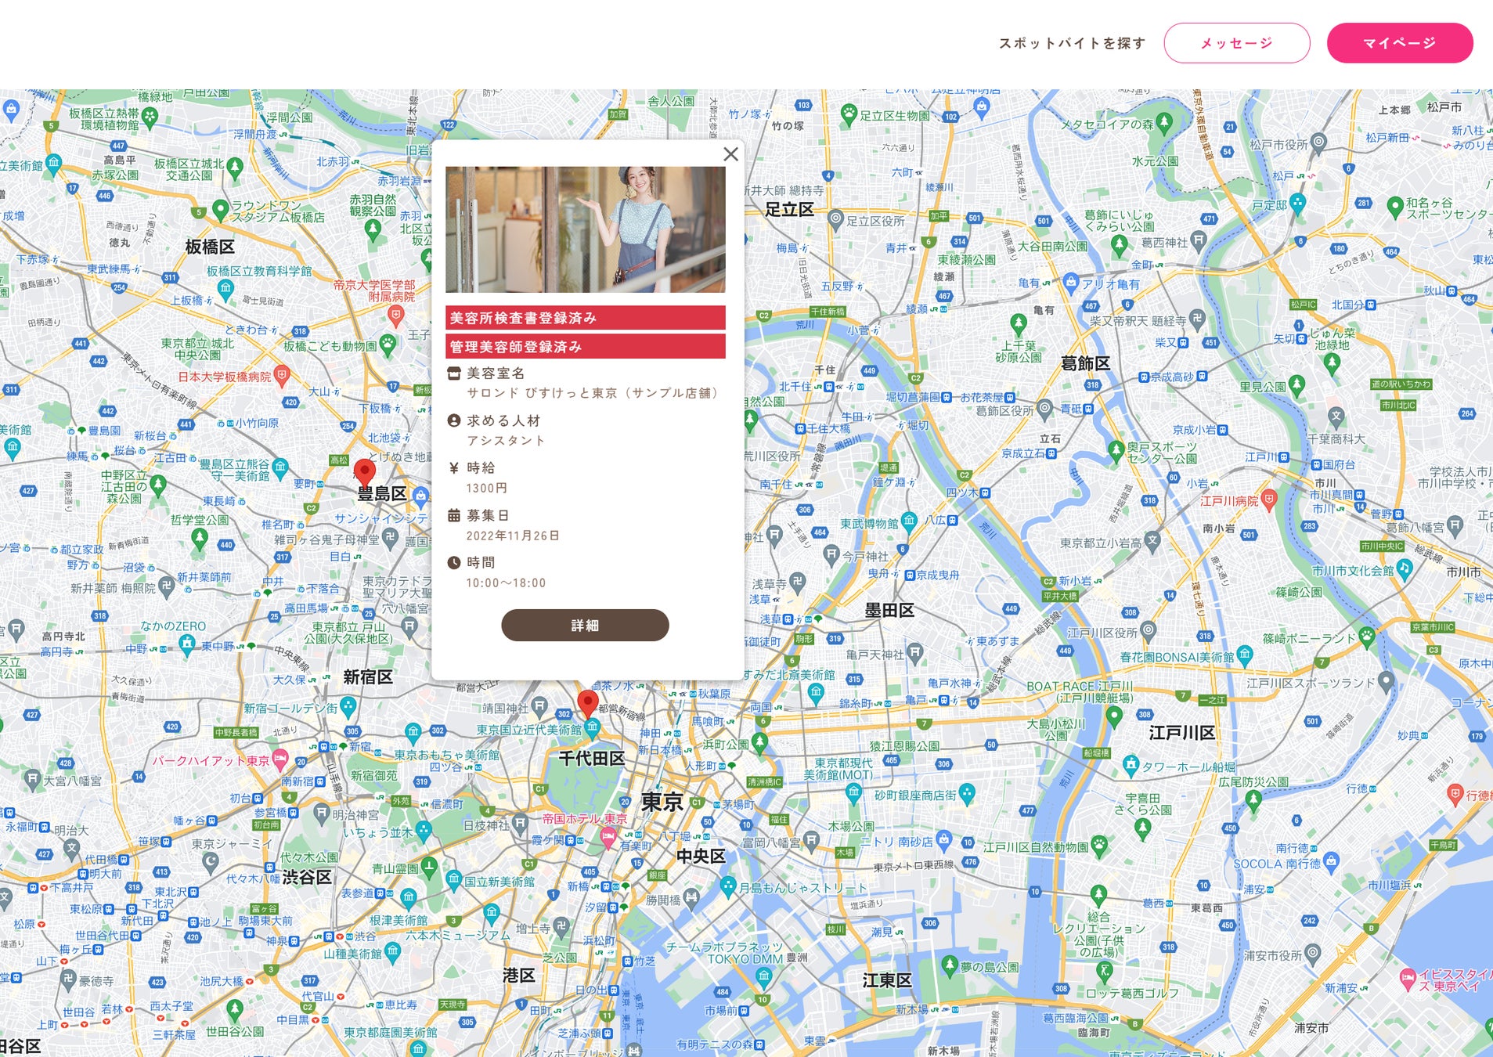Select the 足立区役所 government marker
Screen dimensions: 1493x1057
pos(835,220)
